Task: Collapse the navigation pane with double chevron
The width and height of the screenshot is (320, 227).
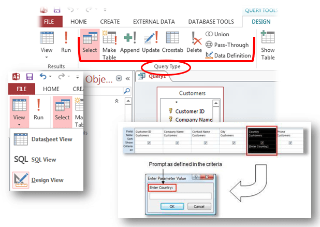Action: [x=127, y=78]
